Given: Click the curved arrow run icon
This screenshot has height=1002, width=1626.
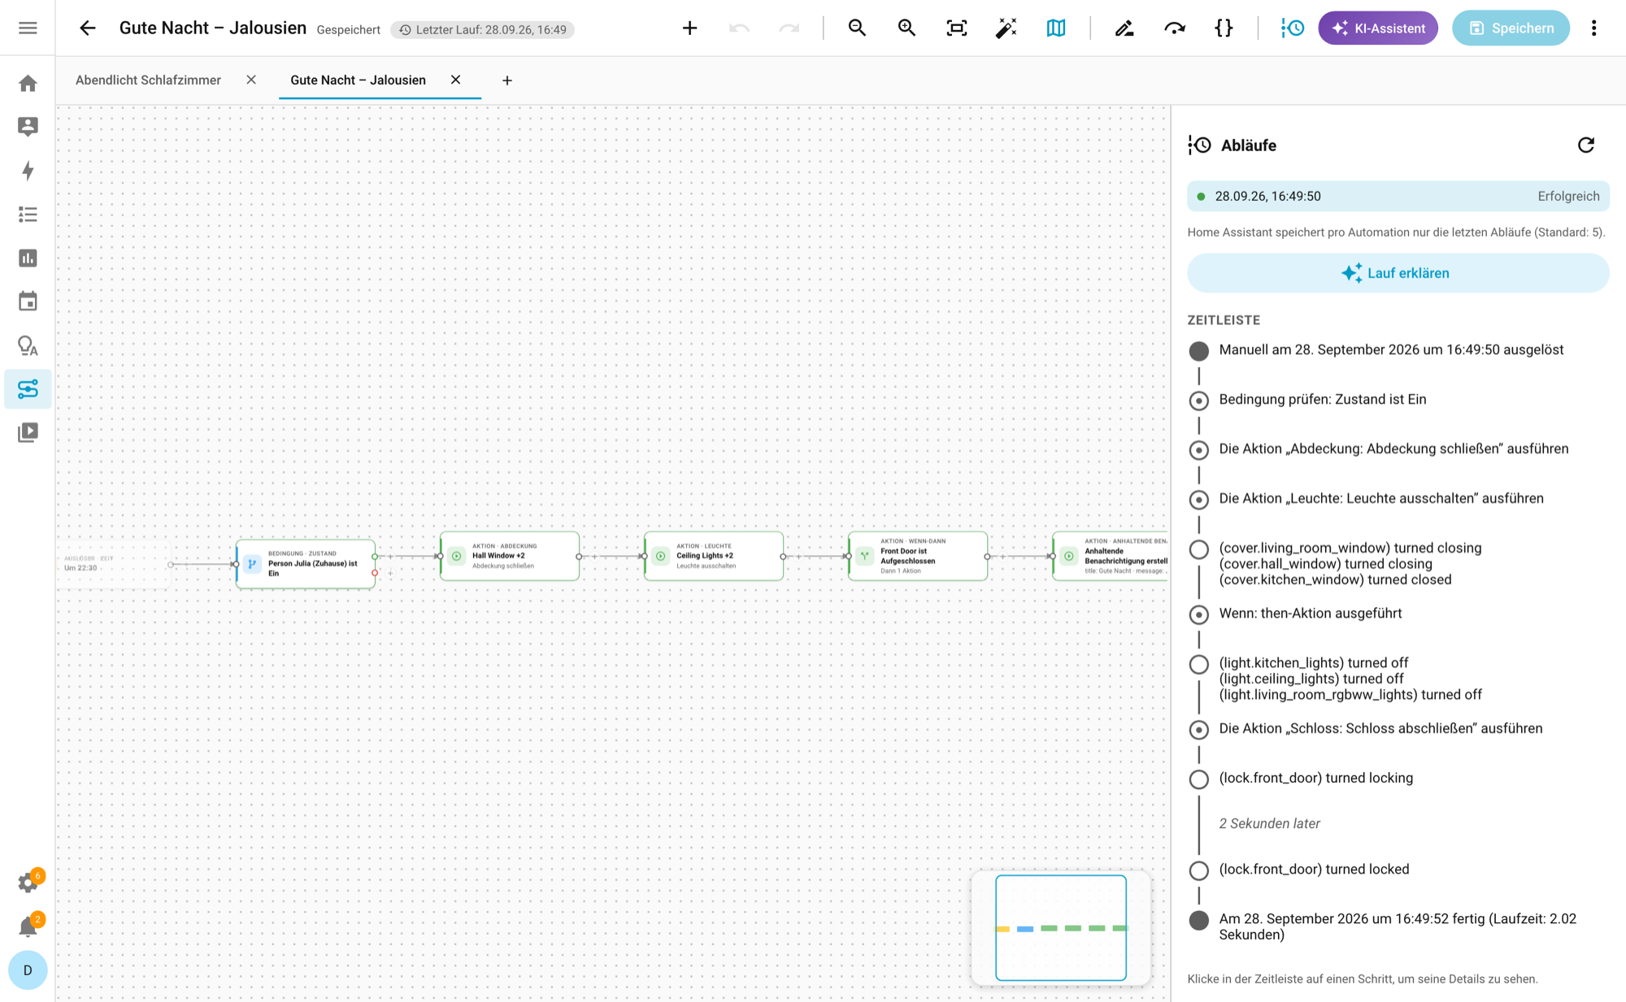Looking at the screenshot, I should [1174, 28].
